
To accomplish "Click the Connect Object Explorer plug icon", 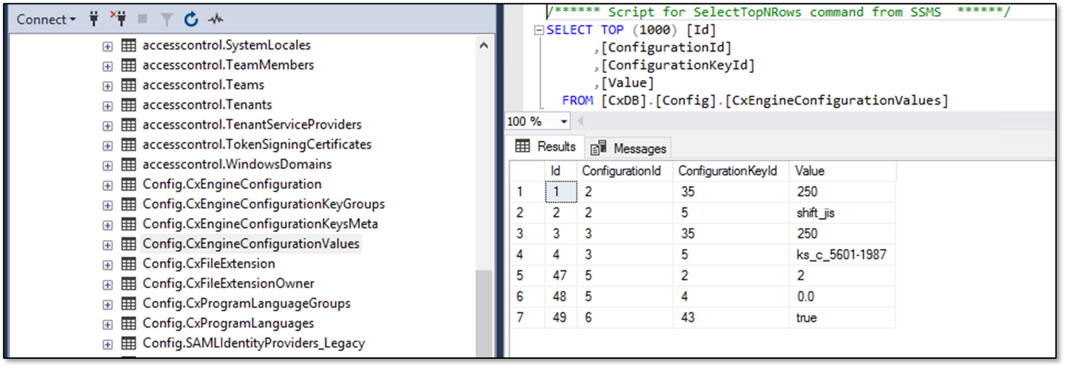I will click(93, 20).
